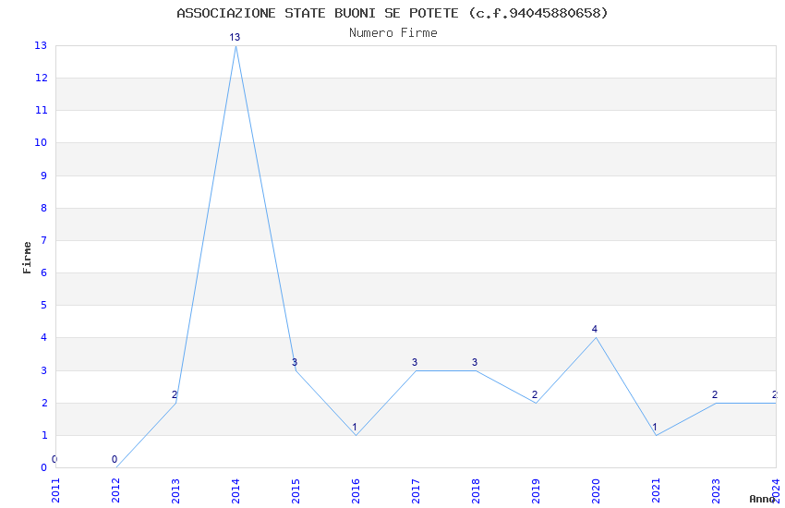
Task: Select the data point labeled 13 at 2014
Action: coord(235,45)
